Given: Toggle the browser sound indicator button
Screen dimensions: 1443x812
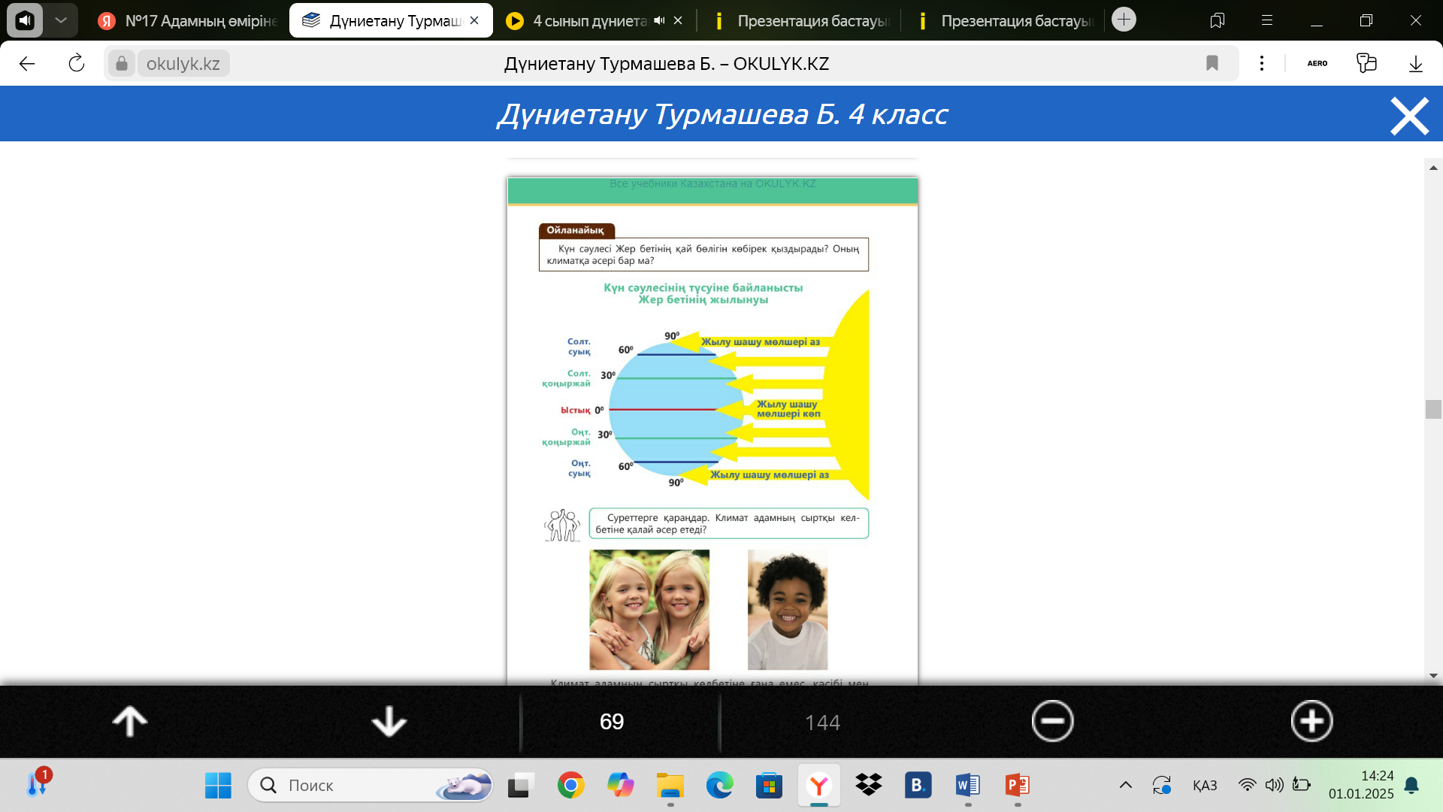Looking at the screenshot, I should [x=25, y=20].
